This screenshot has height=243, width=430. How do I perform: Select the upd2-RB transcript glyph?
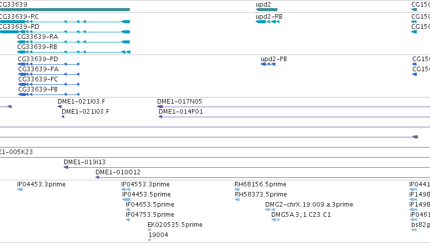click(267, 22)
